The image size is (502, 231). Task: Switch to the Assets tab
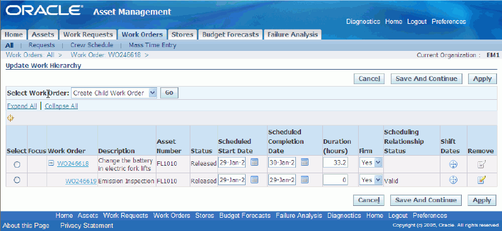tap(43, 35)
